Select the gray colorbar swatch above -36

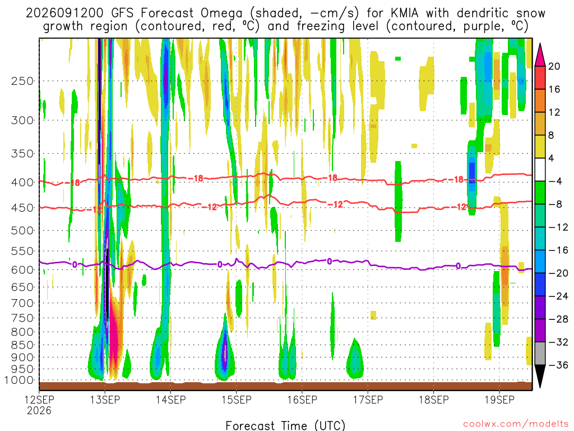click(540, 354)
